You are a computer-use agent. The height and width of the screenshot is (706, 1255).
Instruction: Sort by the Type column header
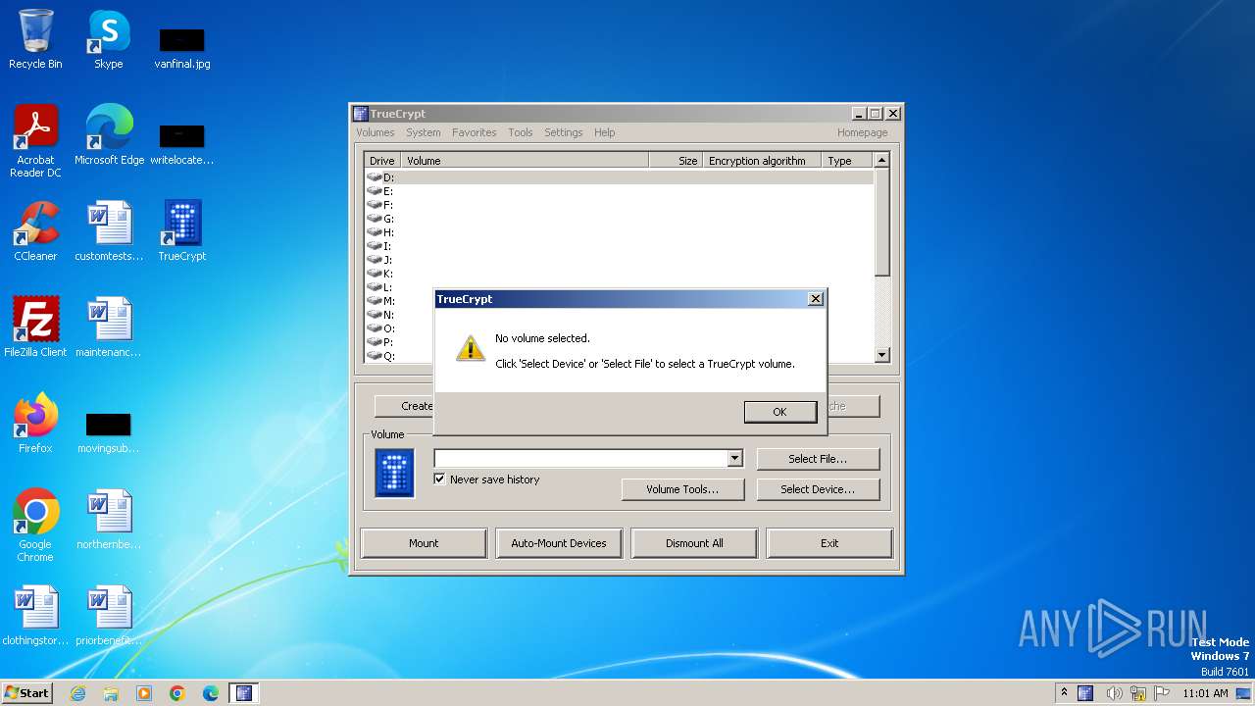[x=847, y=161]
